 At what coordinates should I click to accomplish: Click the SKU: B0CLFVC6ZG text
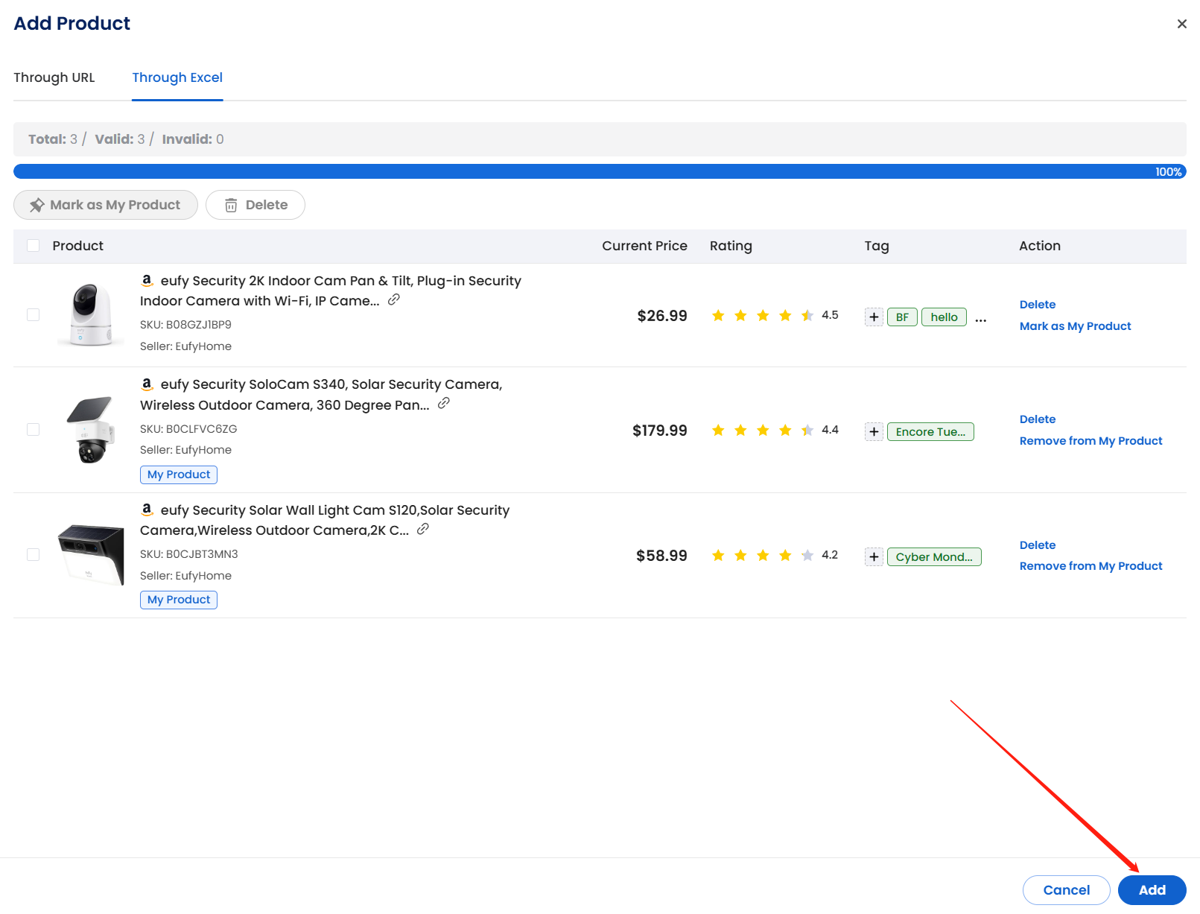tap(188, 429)
